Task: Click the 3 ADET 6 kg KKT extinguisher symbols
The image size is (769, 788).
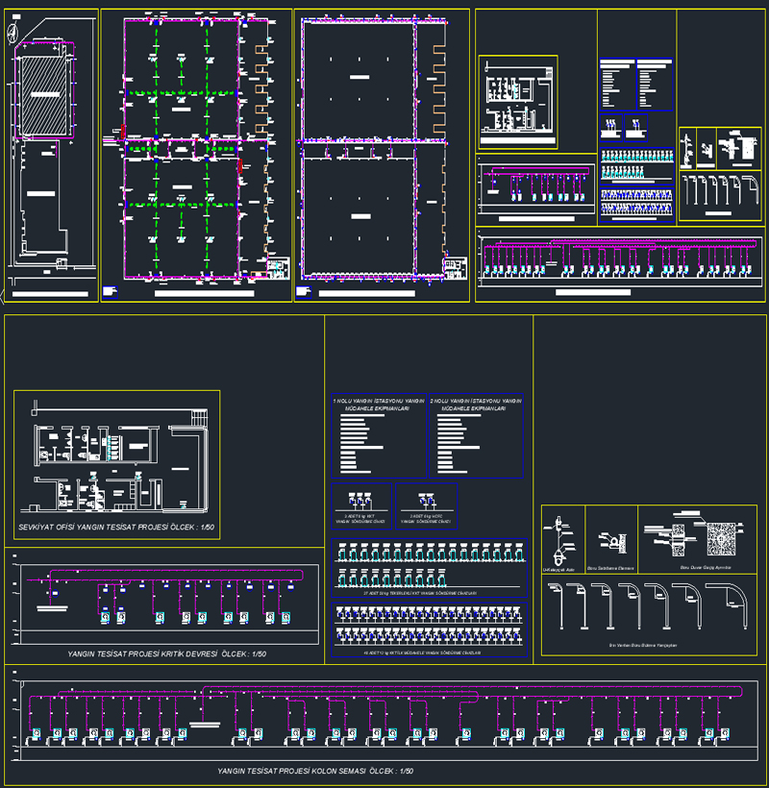Action: (361, 502)
